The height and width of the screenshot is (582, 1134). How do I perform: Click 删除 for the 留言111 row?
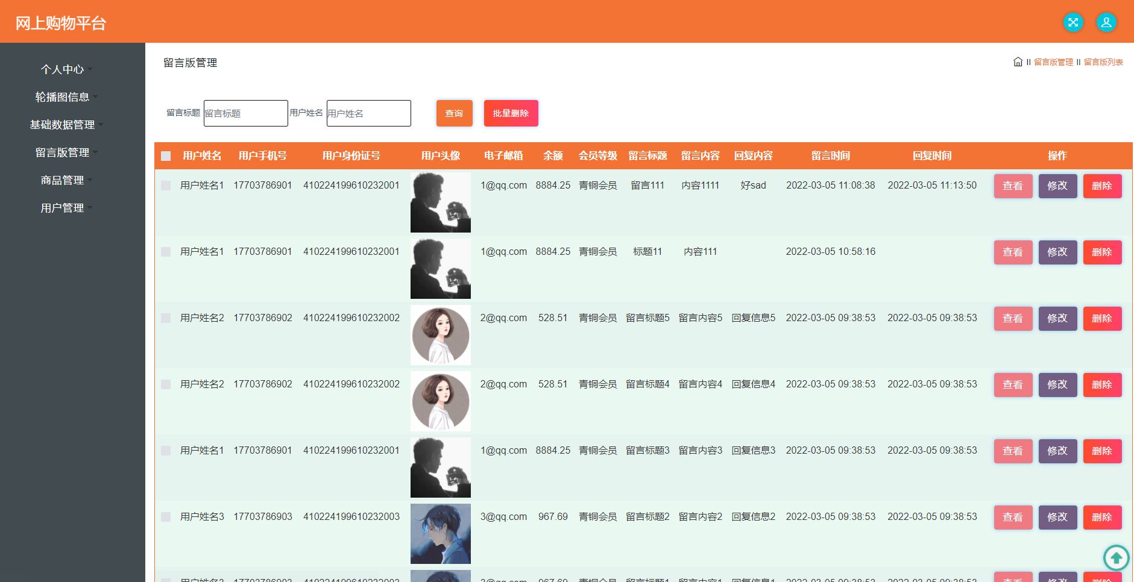click(x=1102, y=186)
